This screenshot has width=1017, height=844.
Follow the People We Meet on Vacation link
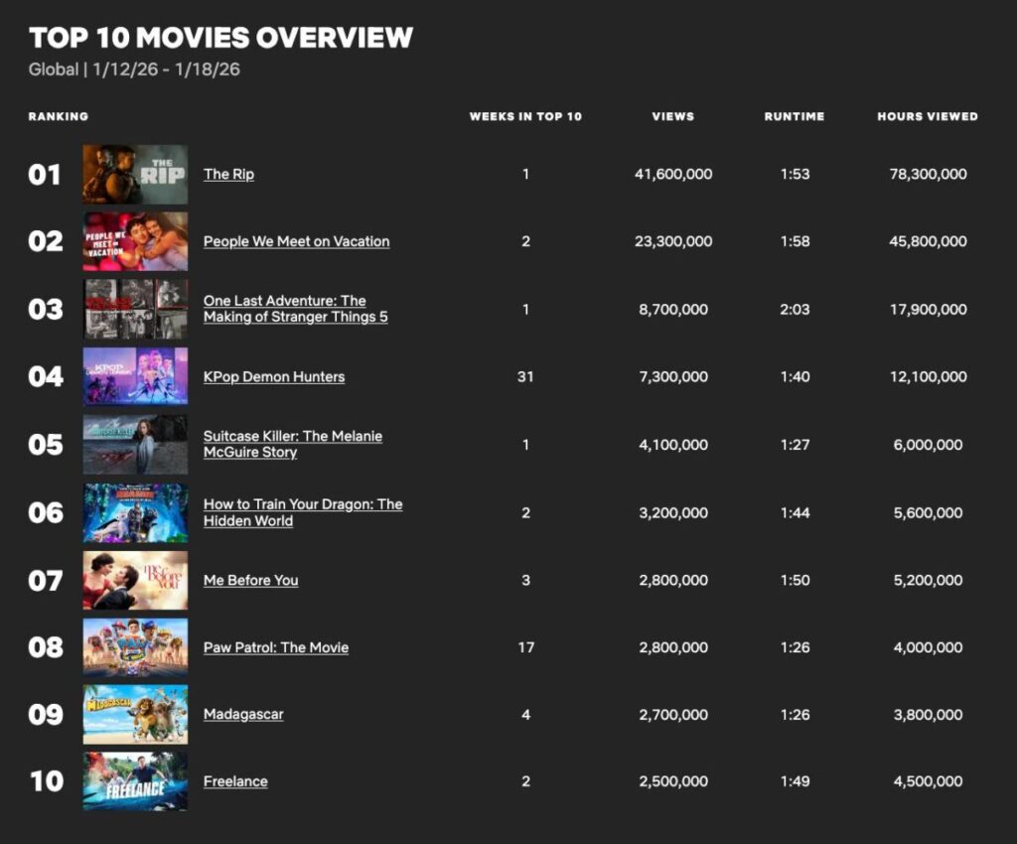coord(296,241)
